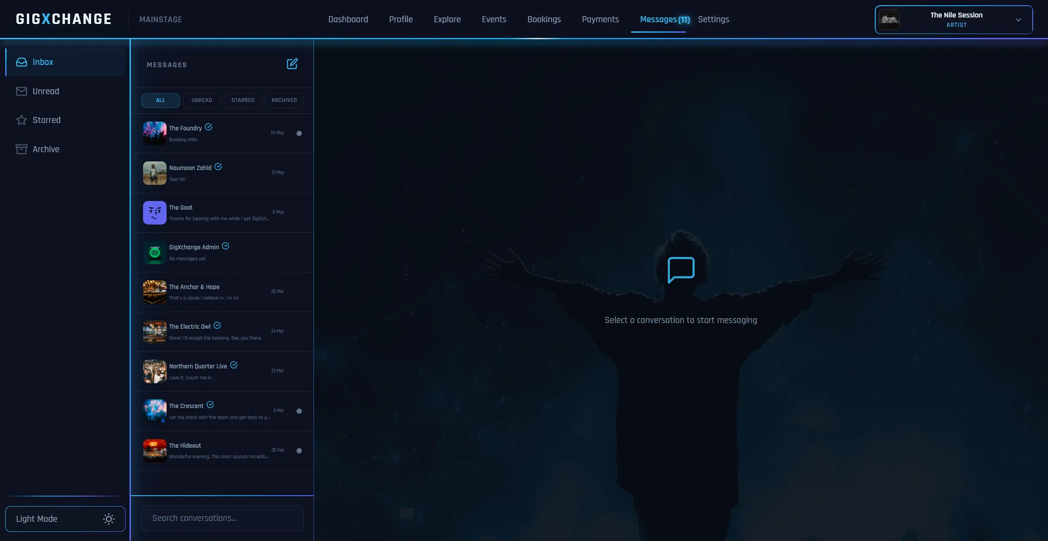The height and width of the screenshot is (541, 1048).
Task: Click the sun icon in Light Mode button
Action: click(x=109, y=519)
